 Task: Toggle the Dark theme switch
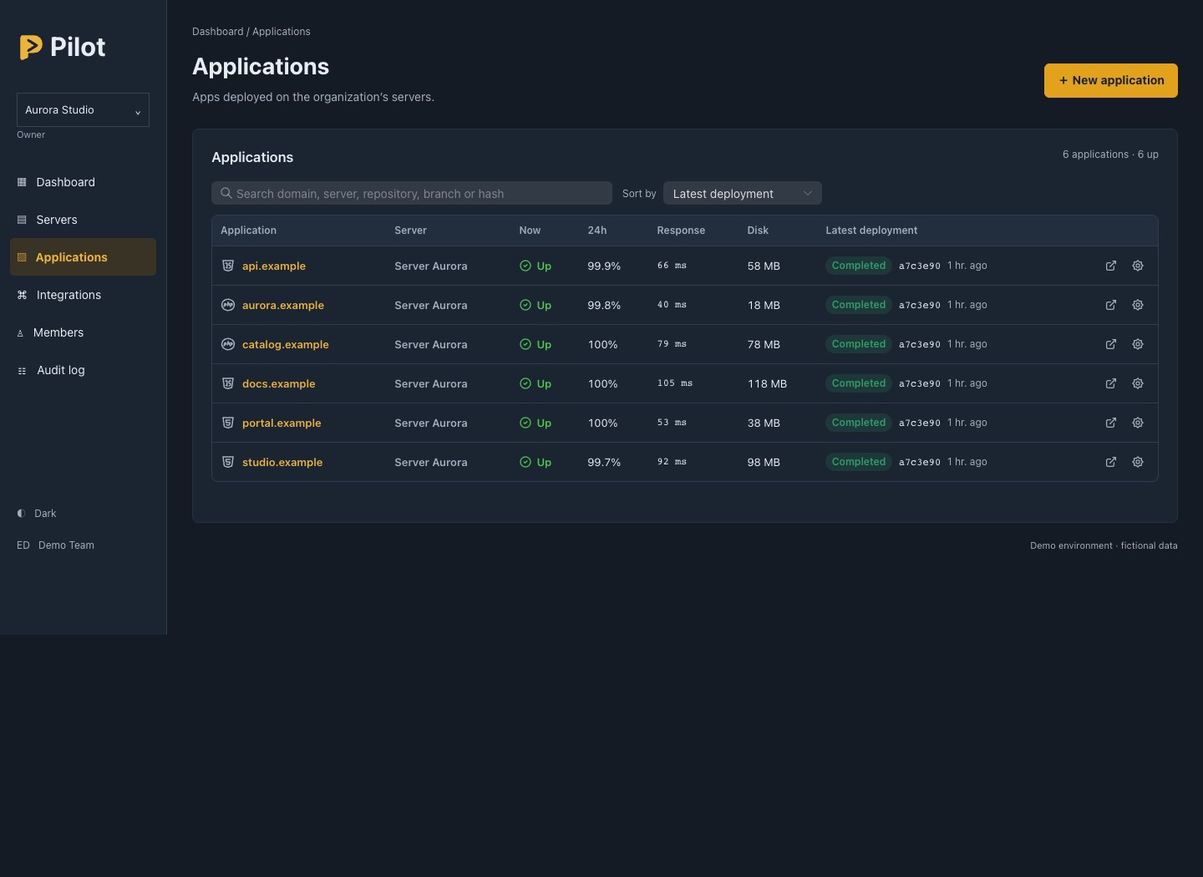(37, 514)
